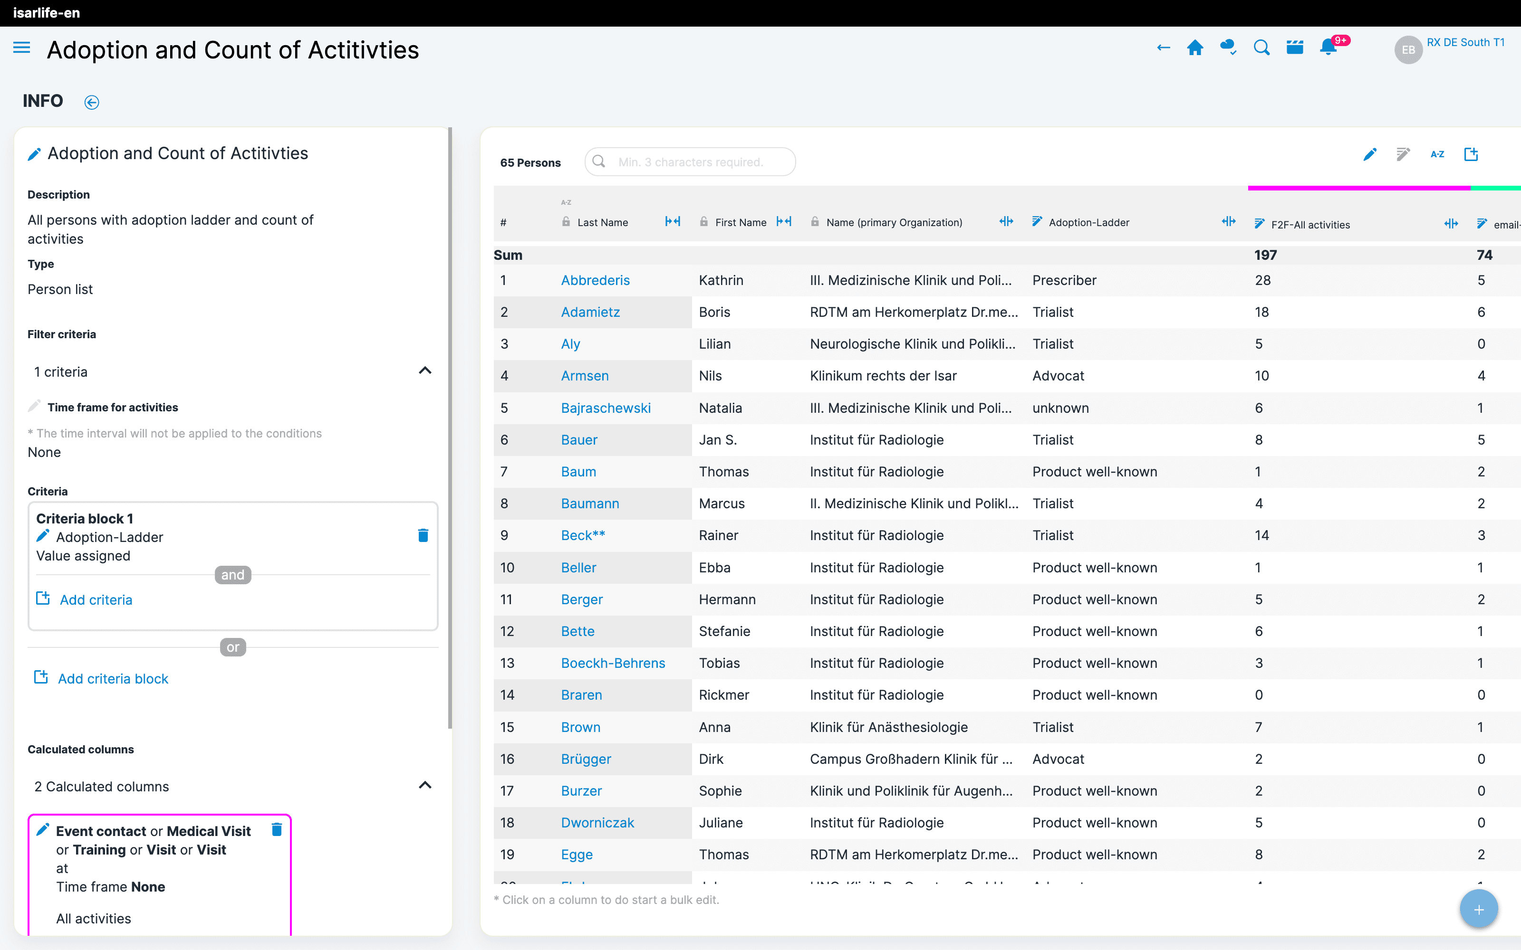Screen dimensions: 1521x950
Task: Toggle Last Name column width
Action: click(x=673, y=222)
